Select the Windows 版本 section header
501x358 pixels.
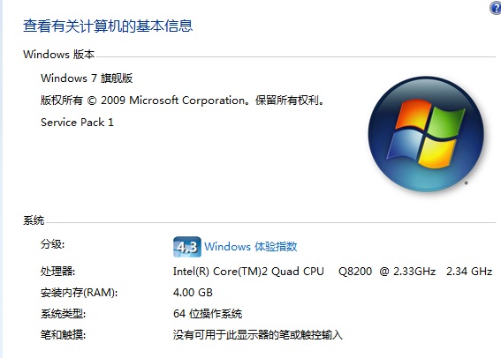(x=59, y=54)
